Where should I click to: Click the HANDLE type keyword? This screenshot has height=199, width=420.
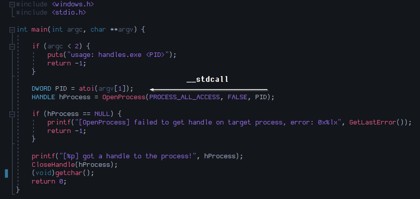pyautogui.click(x=43, y=97)
